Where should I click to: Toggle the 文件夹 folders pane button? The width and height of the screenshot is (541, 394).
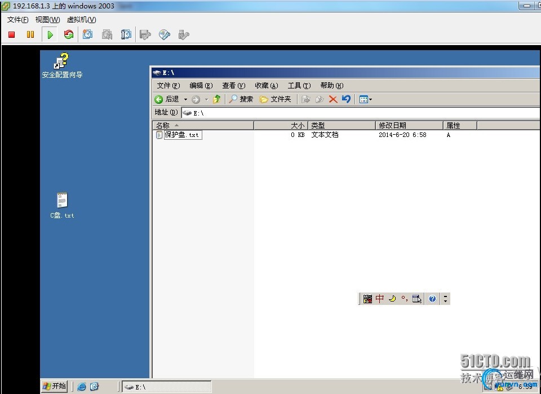276,99
